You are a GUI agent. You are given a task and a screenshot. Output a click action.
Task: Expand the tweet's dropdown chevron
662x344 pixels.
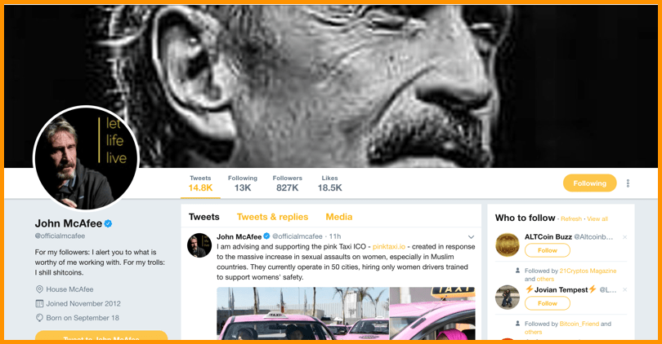(x=472, y=237)
